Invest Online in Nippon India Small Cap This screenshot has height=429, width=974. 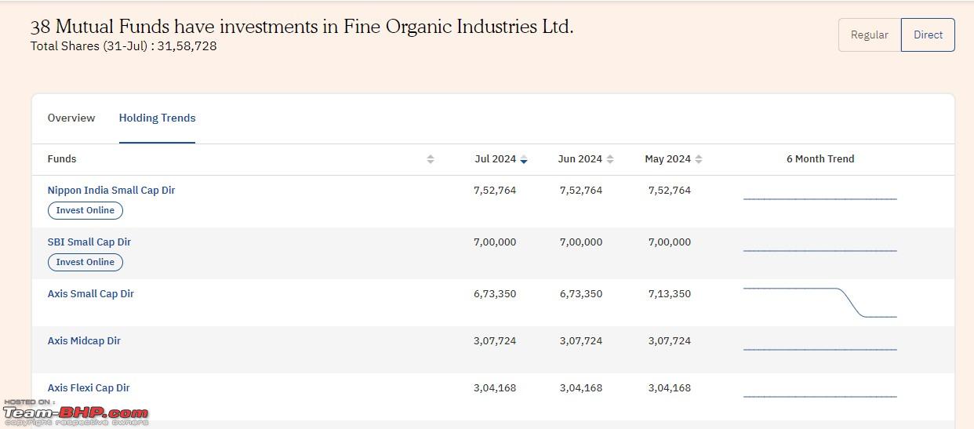point(85,210)
